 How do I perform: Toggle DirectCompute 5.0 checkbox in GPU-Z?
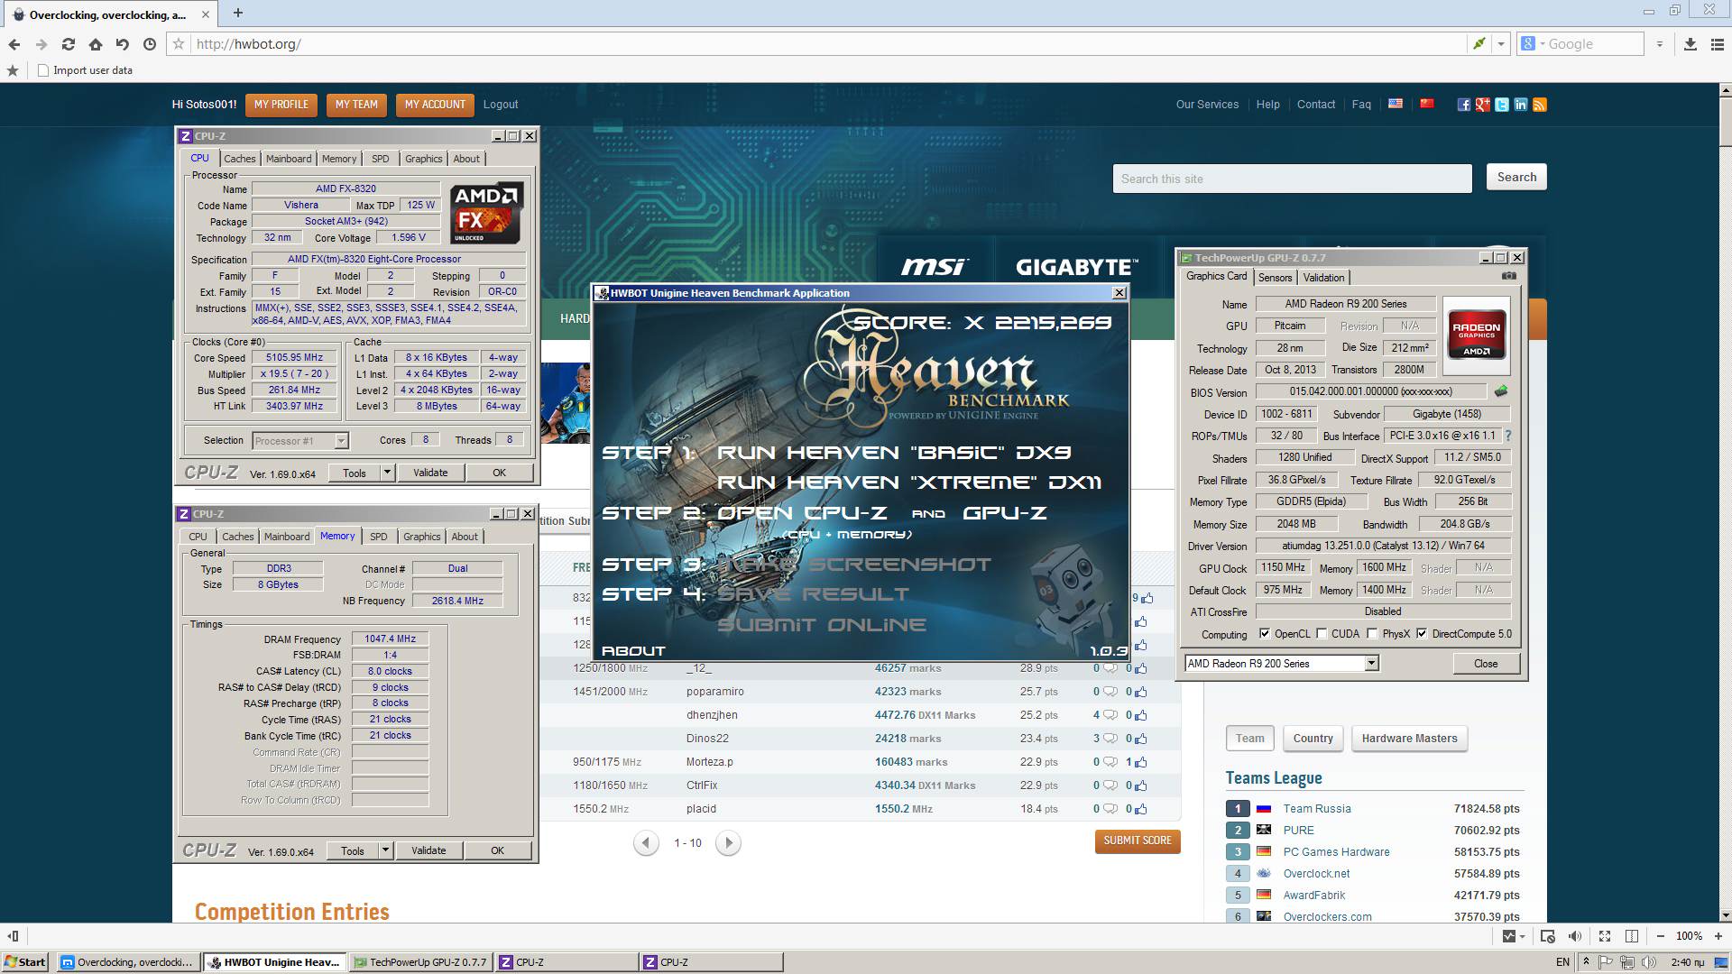(x=1422, y=634)
